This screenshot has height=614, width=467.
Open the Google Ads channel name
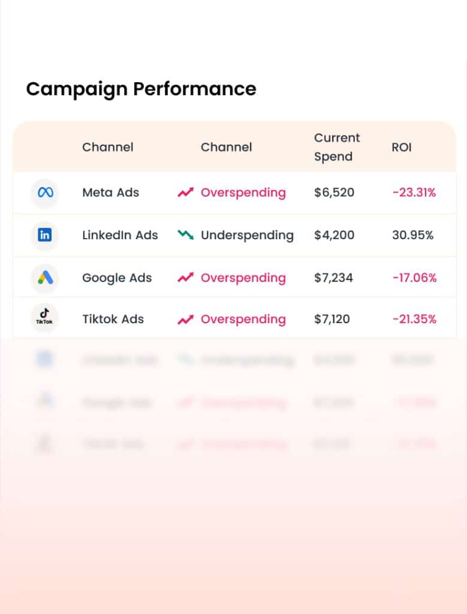[117, 278]
